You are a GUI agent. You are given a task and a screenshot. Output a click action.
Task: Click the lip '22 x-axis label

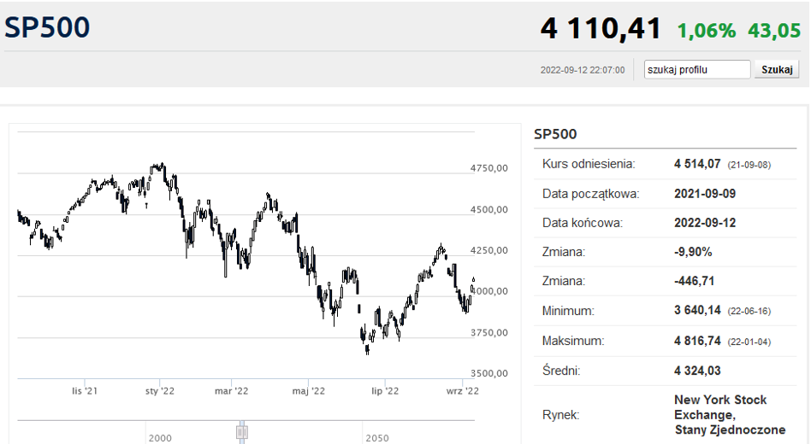click(385, 391)
